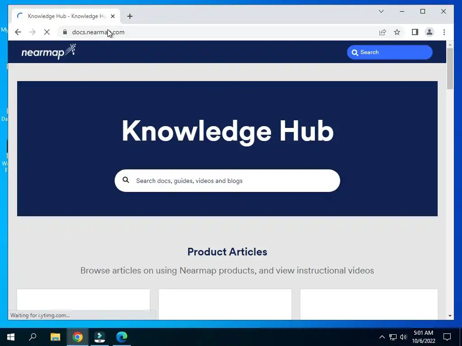
Task: Click the scrollbar up arrow
Action: coord(450,45)
